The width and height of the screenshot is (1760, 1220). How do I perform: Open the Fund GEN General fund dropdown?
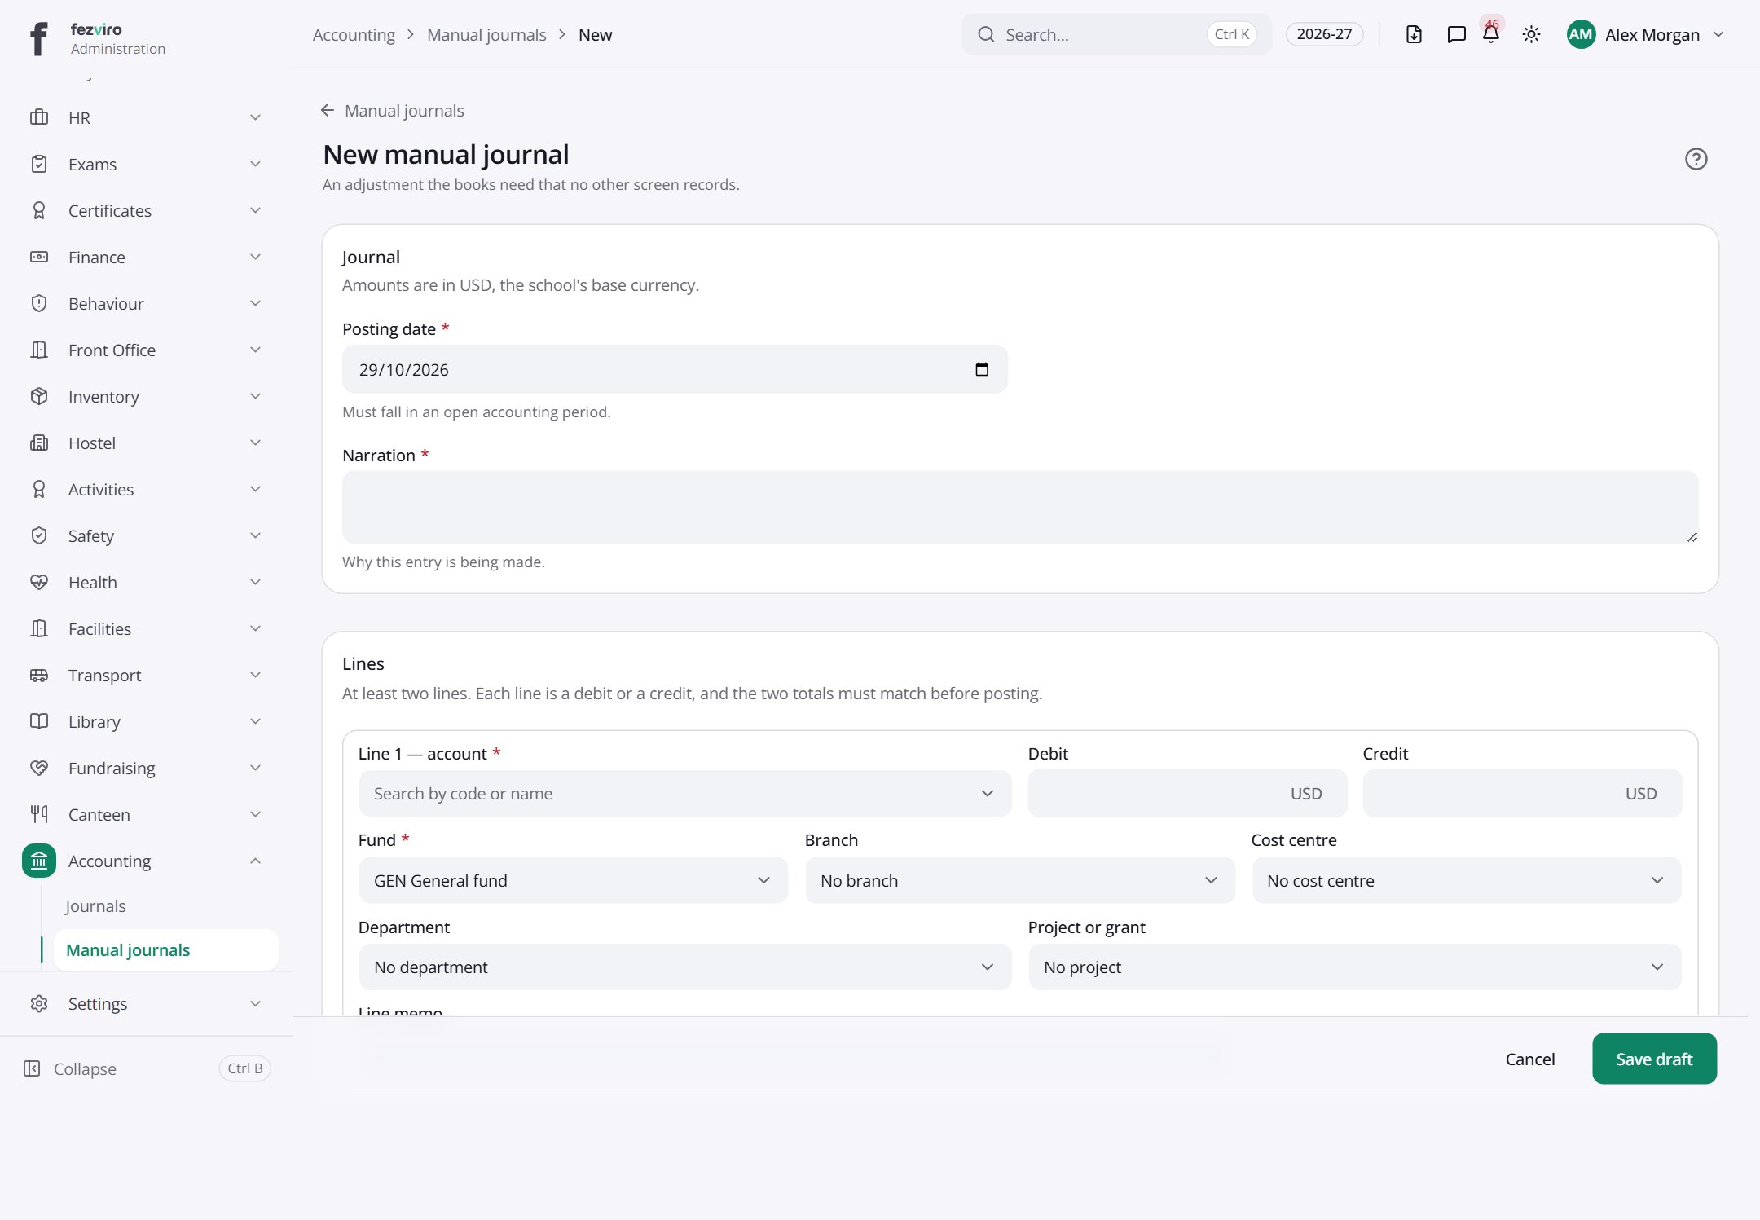tap(573, 881)
